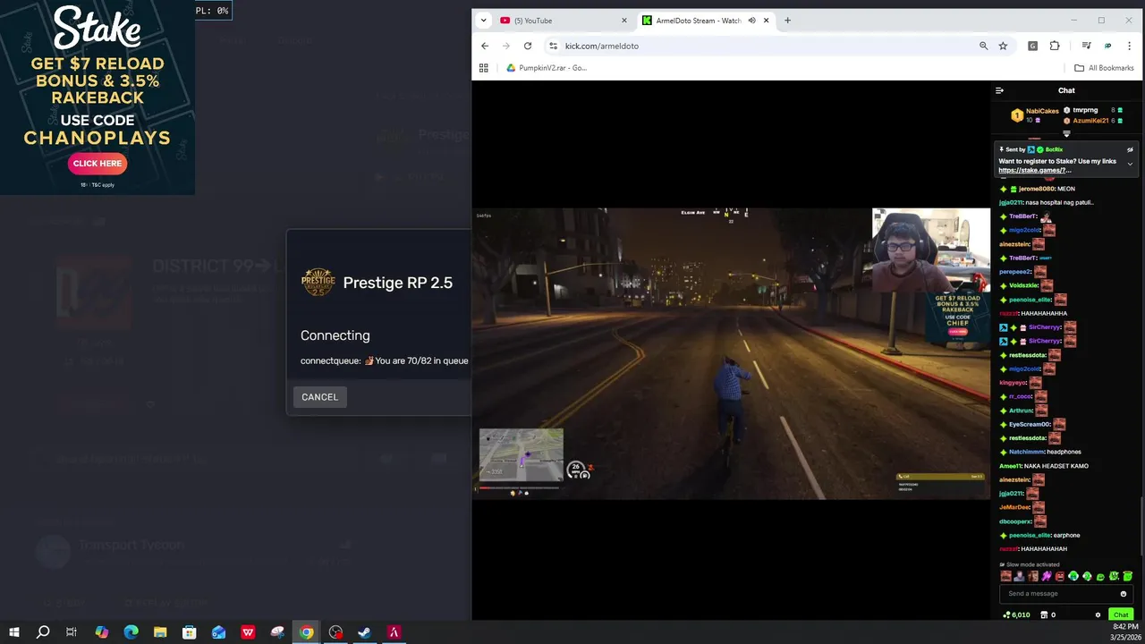
Task: Close the ArmelDoto Stream tab
Action: [x=766, y=21]
